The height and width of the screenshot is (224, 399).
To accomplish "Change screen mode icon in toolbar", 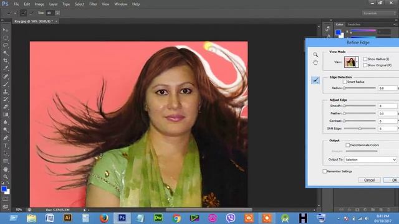I will click(6, 207).
